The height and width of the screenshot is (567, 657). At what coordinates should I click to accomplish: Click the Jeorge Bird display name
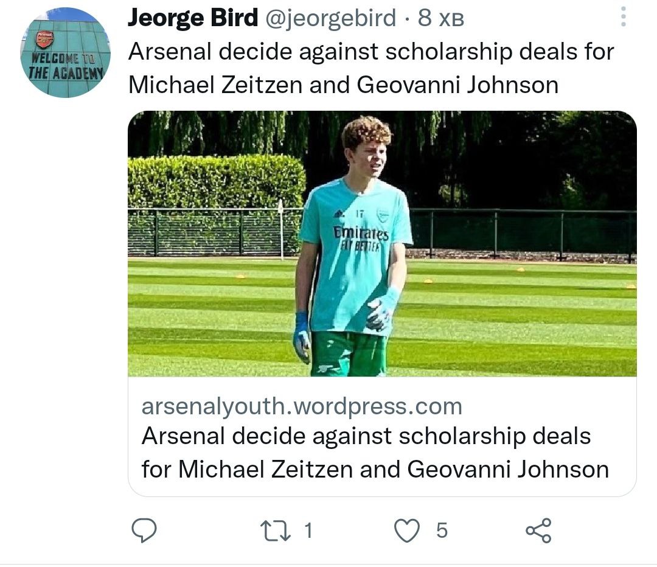click(x=192, y=19)
